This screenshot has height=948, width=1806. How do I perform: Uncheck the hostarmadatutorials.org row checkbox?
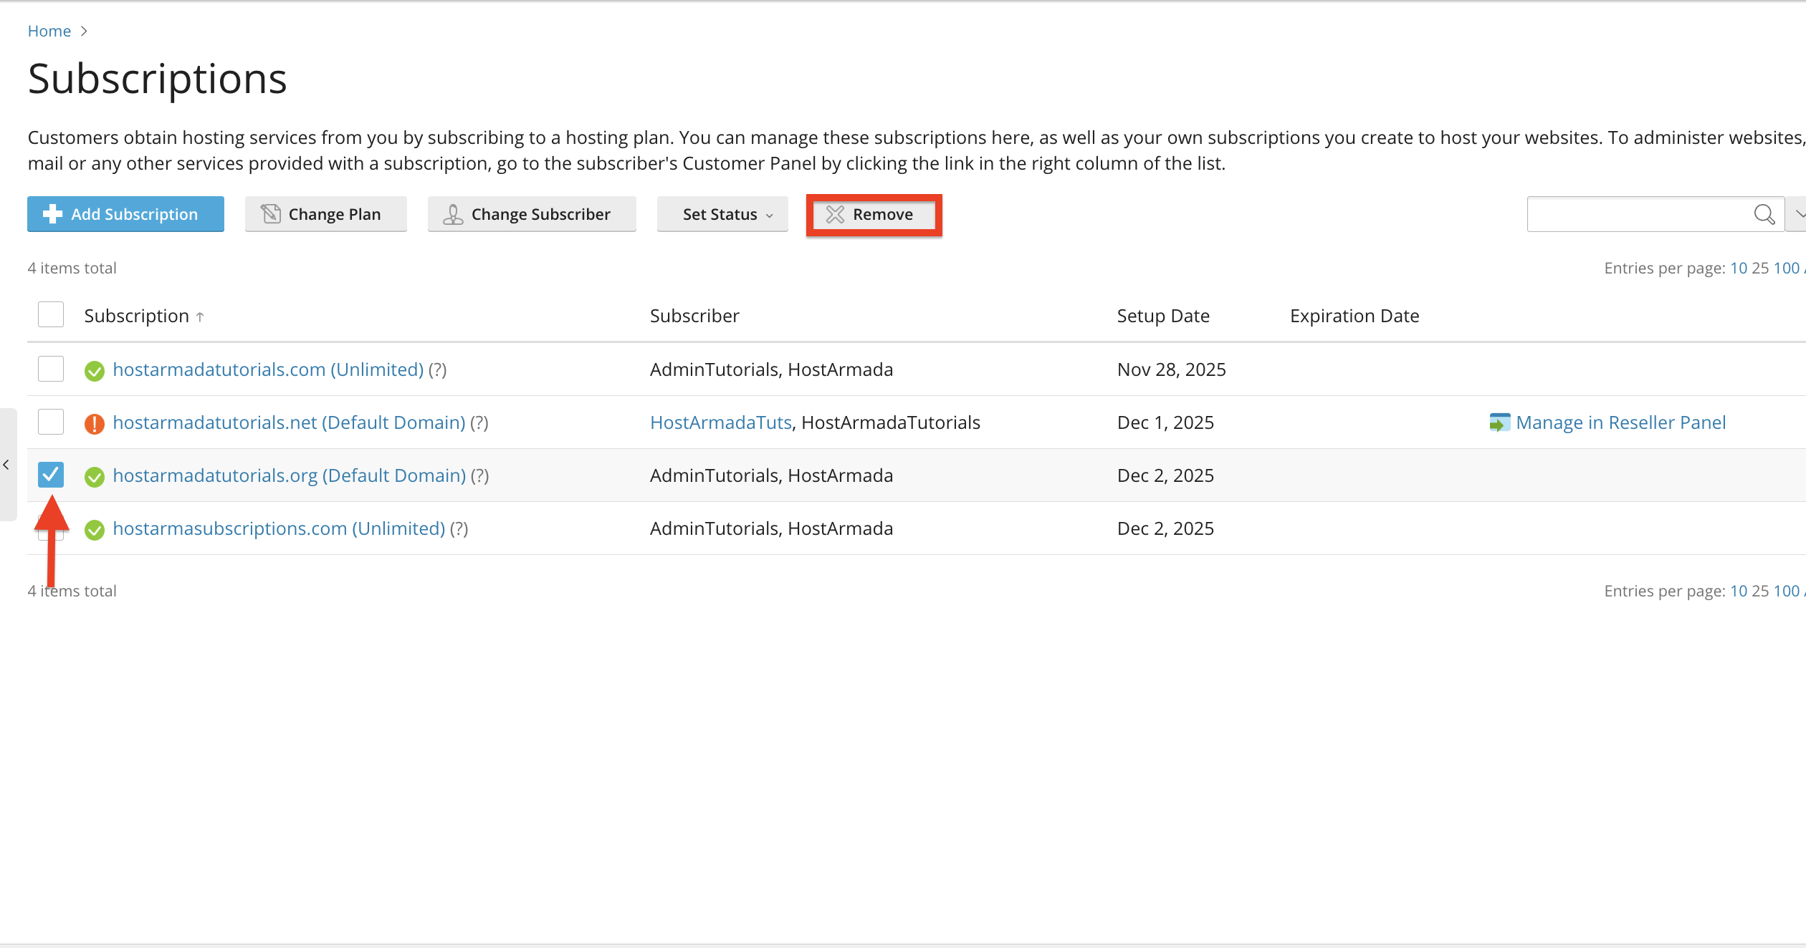[51, 475]
